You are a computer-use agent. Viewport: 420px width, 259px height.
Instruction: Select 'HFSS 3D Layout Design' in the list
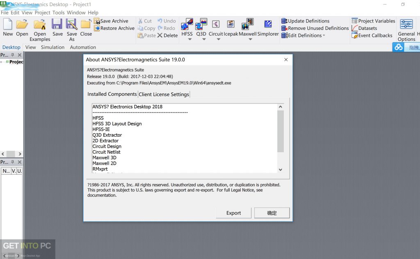(x=117, y=124)
